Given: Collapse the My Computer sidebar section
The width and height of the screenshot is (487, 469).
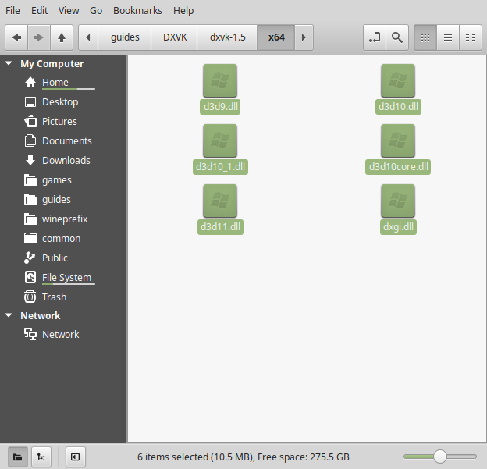Looking at the screenshot, I should 9,63.
